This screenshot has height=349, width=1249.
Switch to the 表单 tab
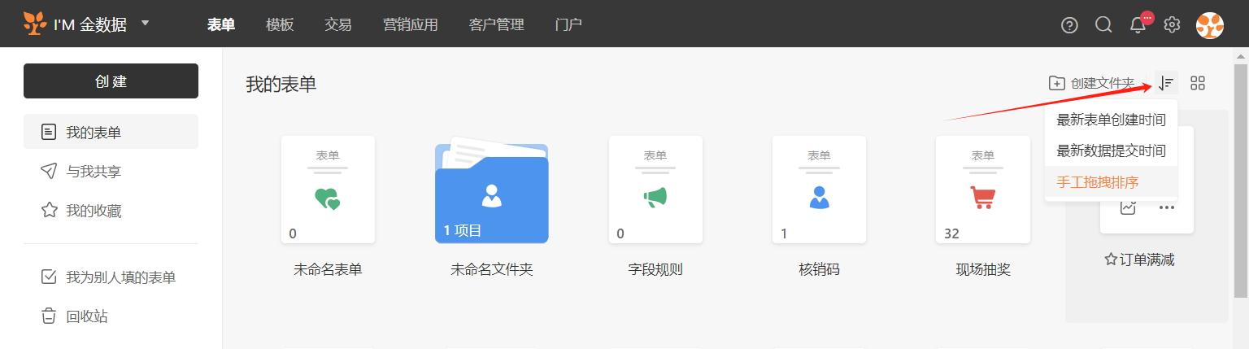tap(221, 24)
